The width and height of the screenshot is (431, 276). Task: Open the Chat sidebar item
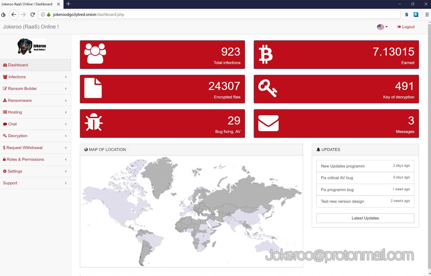[12, 124]
